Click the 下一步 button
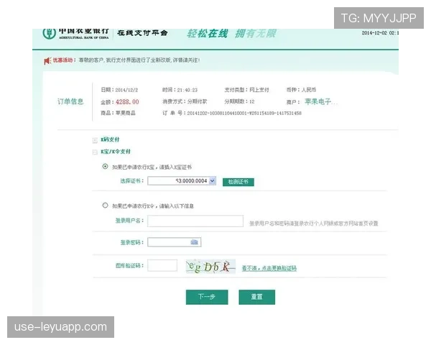Image resolution: width=431 pixels, height=345 pixels. 207,297
